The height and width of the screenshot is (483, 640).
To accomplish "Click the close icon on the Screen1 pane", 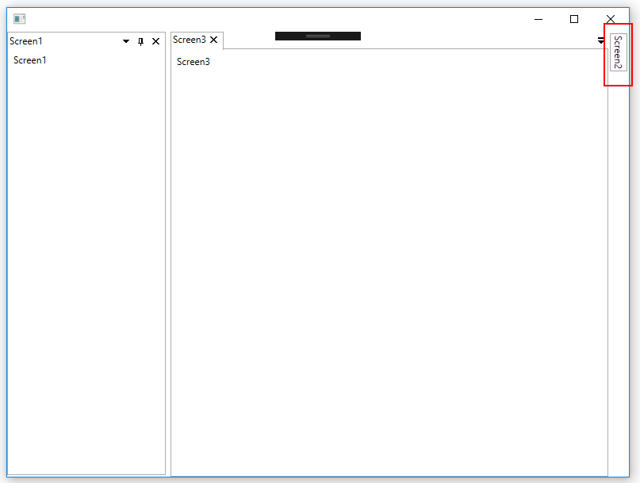I will tap(155, 40).
